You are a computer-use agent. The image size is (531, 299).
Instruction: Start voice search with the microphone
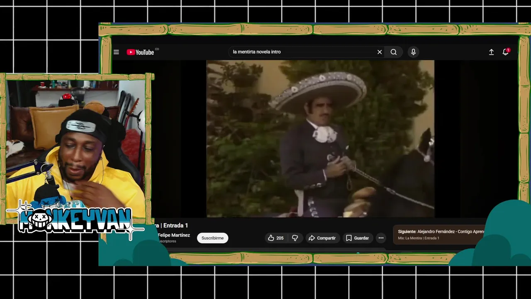point(413,52)
